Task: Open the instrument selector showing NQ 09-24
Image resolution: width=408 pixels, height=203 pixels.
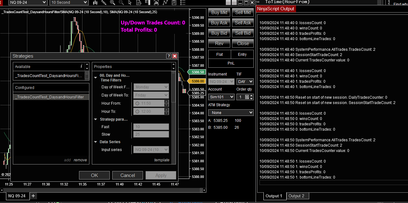Action: pos(28,3)
